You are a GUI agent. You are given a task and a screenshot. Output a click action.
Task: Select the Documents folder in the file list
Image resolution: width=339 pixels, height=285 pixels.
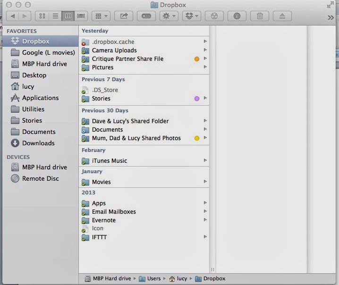[144, 130]
